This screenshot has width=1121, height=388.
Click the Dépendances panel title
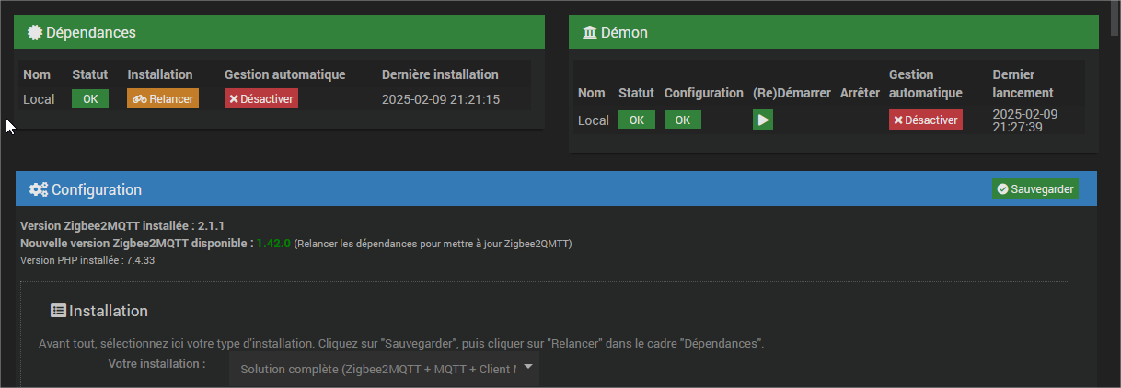[x=91, y=32]
